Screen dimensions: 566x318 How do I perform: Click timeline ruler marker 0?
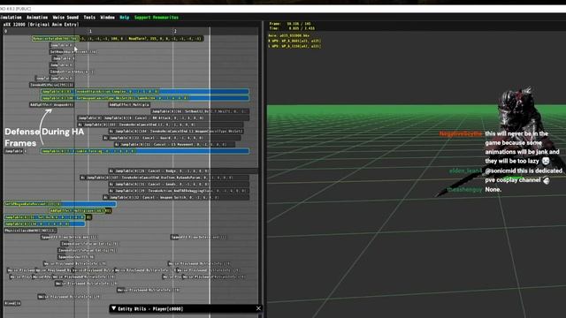pos(6,32)
